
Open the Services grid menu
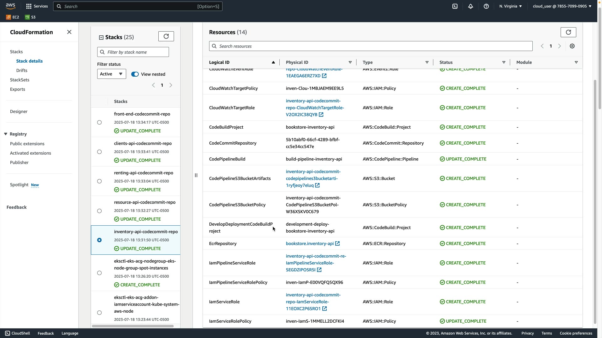point(29,6)
